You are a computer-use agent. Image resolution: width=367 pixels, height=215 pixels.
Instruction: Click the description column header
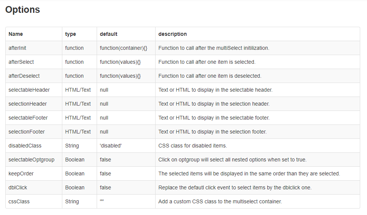tap(173, 34)
